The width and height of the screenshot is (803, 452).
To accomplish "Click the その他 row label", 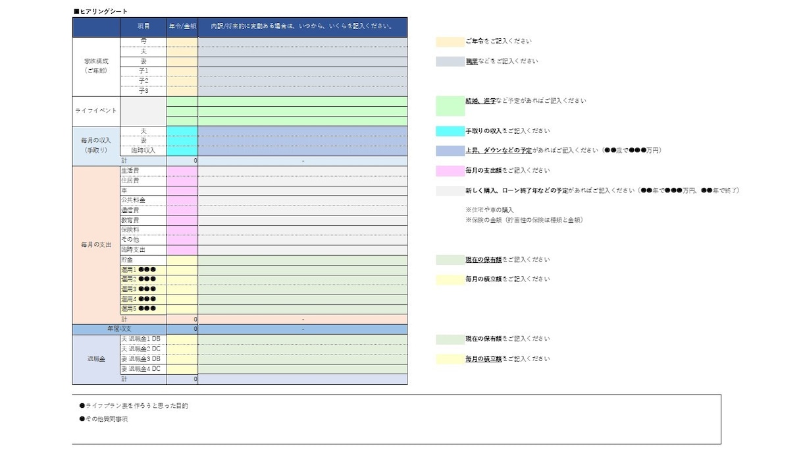I will [x=143, y=240].
